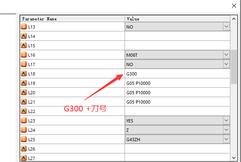
Task: Open the L23 dropdown showing YES
Action: [x=226, y=120]
